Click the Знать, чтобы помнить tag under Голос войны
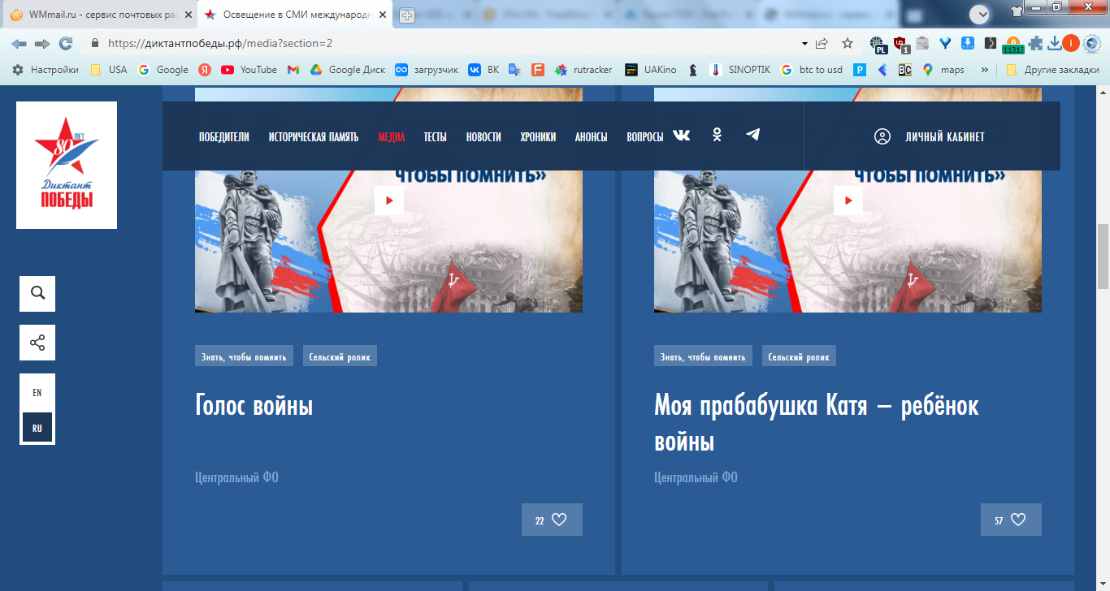 [244, 356]
